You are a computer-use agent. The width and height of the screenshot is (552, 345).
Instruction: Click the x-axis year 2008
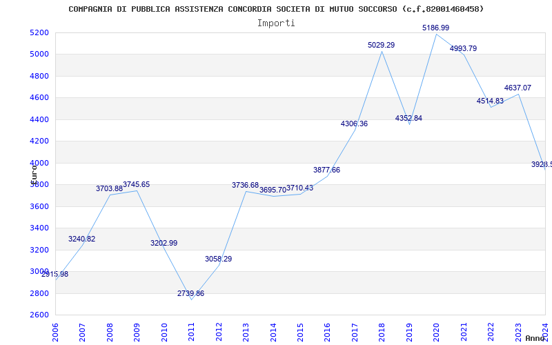click(110, 333)
